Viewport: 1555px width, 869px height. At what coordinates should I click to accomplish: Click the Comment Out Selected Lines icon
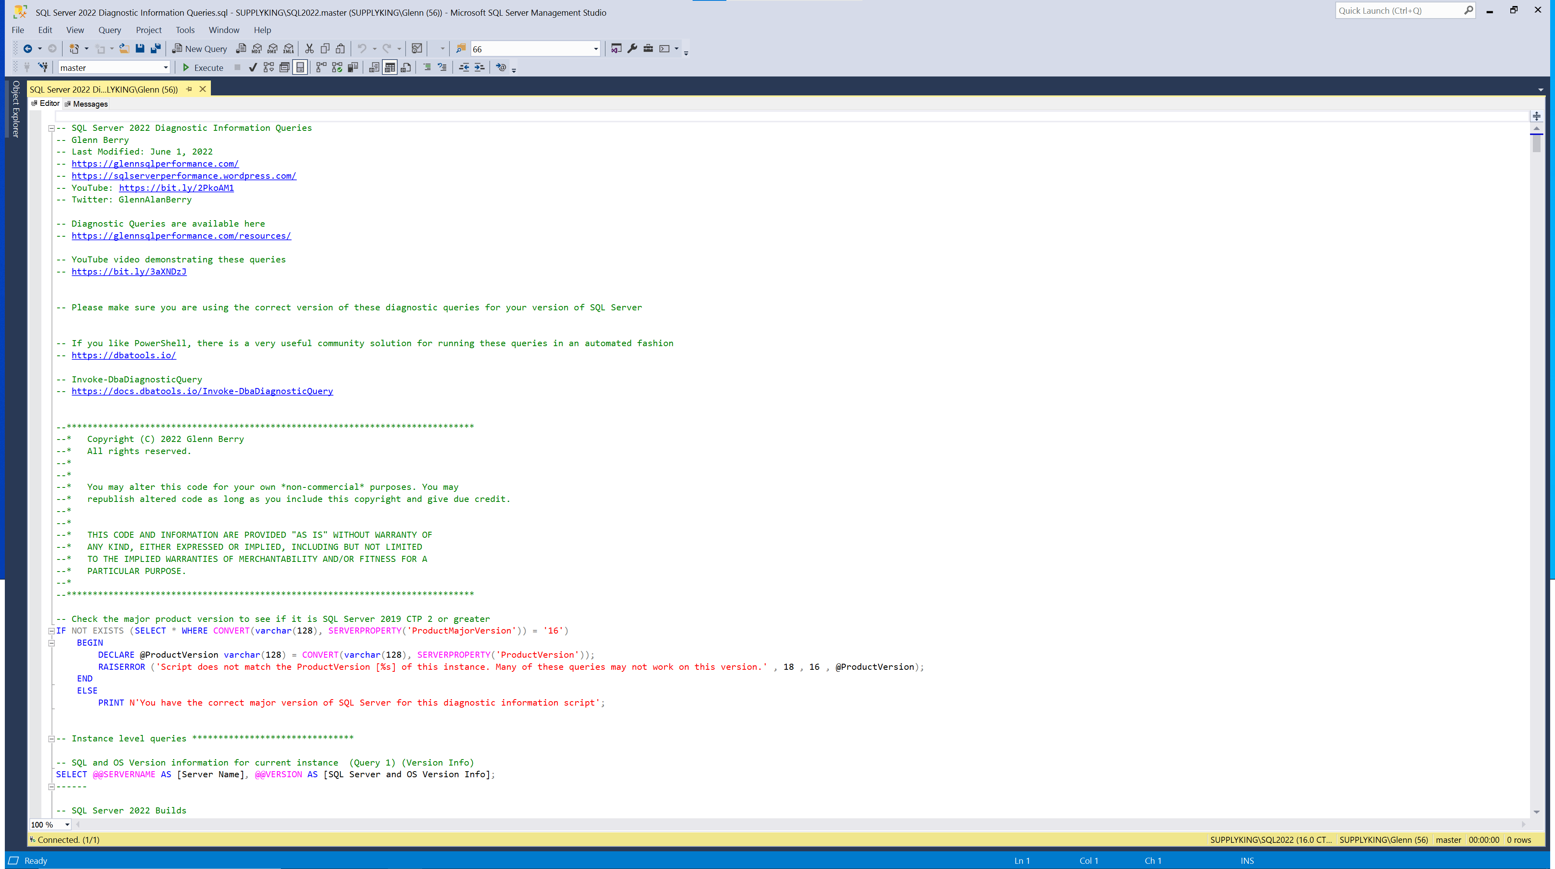point(427,67)
